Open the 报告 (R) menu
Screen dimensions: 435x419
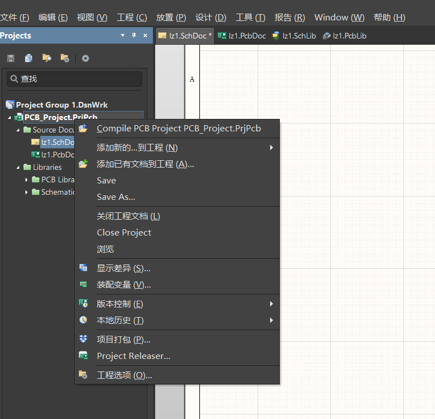(290, 18)
